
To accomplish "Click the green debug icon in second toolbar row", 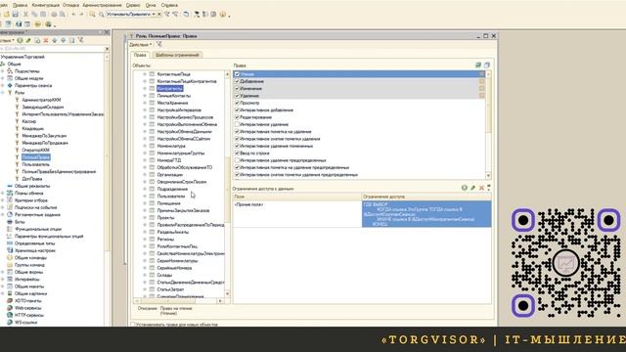I will coord(48,24).
